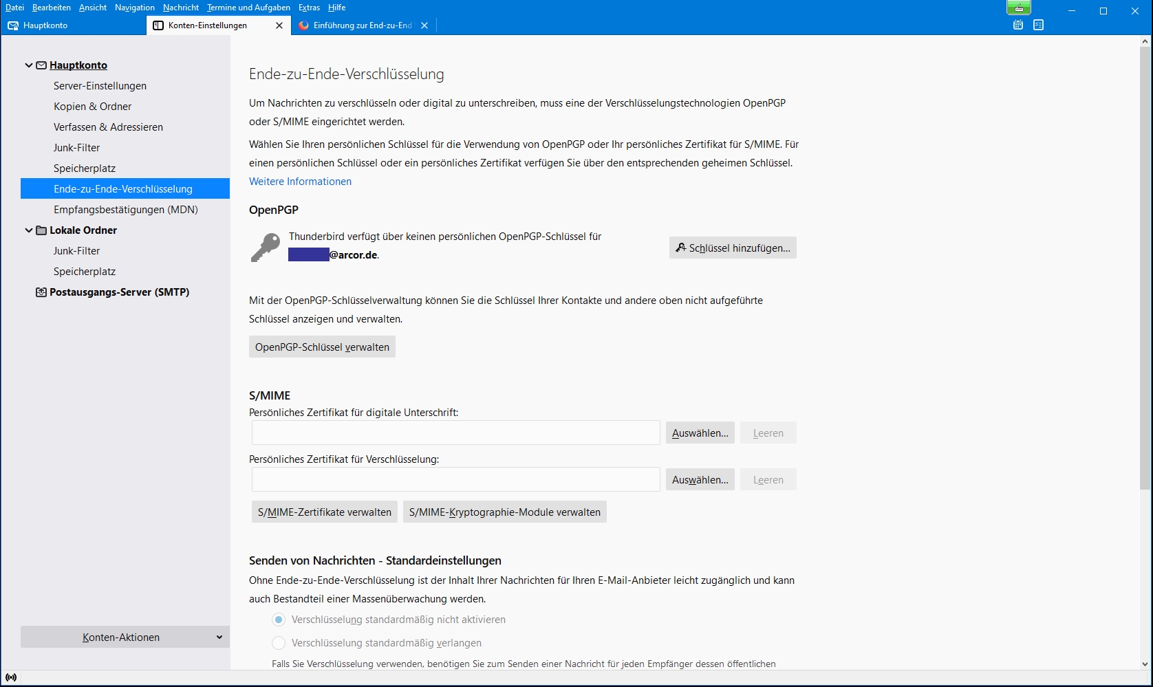Select Junk-Filter under Hauptkonto
The width and height of the screenshot is (1153, 687).
coord(76,148)
